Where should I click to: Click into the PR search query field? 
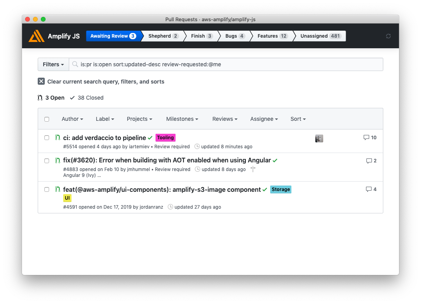226,64
